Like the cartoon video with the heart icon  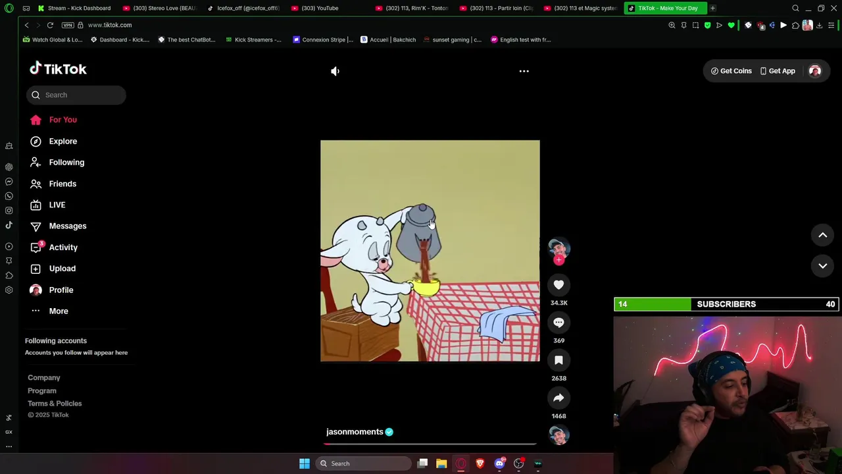[x=558, y=284]
